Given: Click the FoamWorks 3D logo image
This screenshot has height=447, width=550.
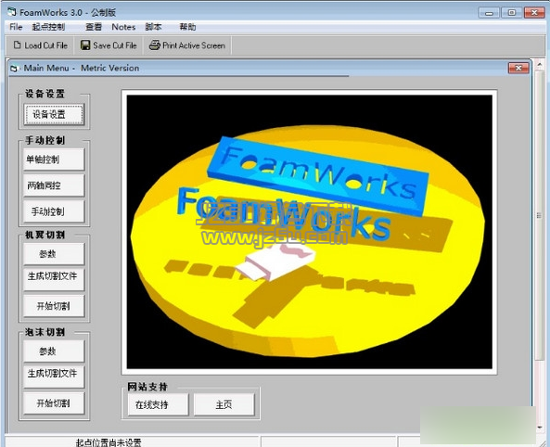Looking at the screenshot, I should [310, 232].
